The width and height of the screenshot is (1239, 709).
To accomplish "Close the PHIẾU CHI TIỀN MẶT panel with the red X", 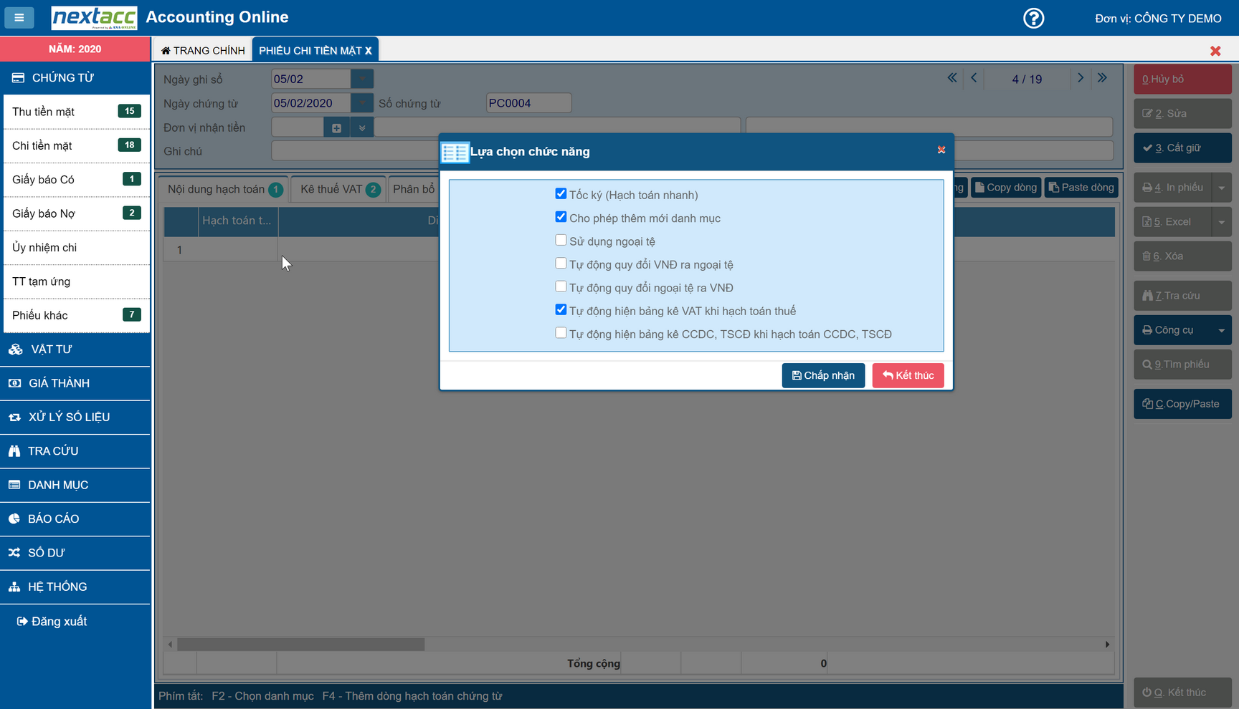I will (x=1215, y=51).
